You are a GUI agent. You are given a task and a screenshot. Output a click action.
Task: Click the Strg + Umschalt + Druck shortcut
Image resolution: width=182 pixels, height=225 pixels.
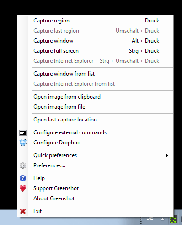129,61
